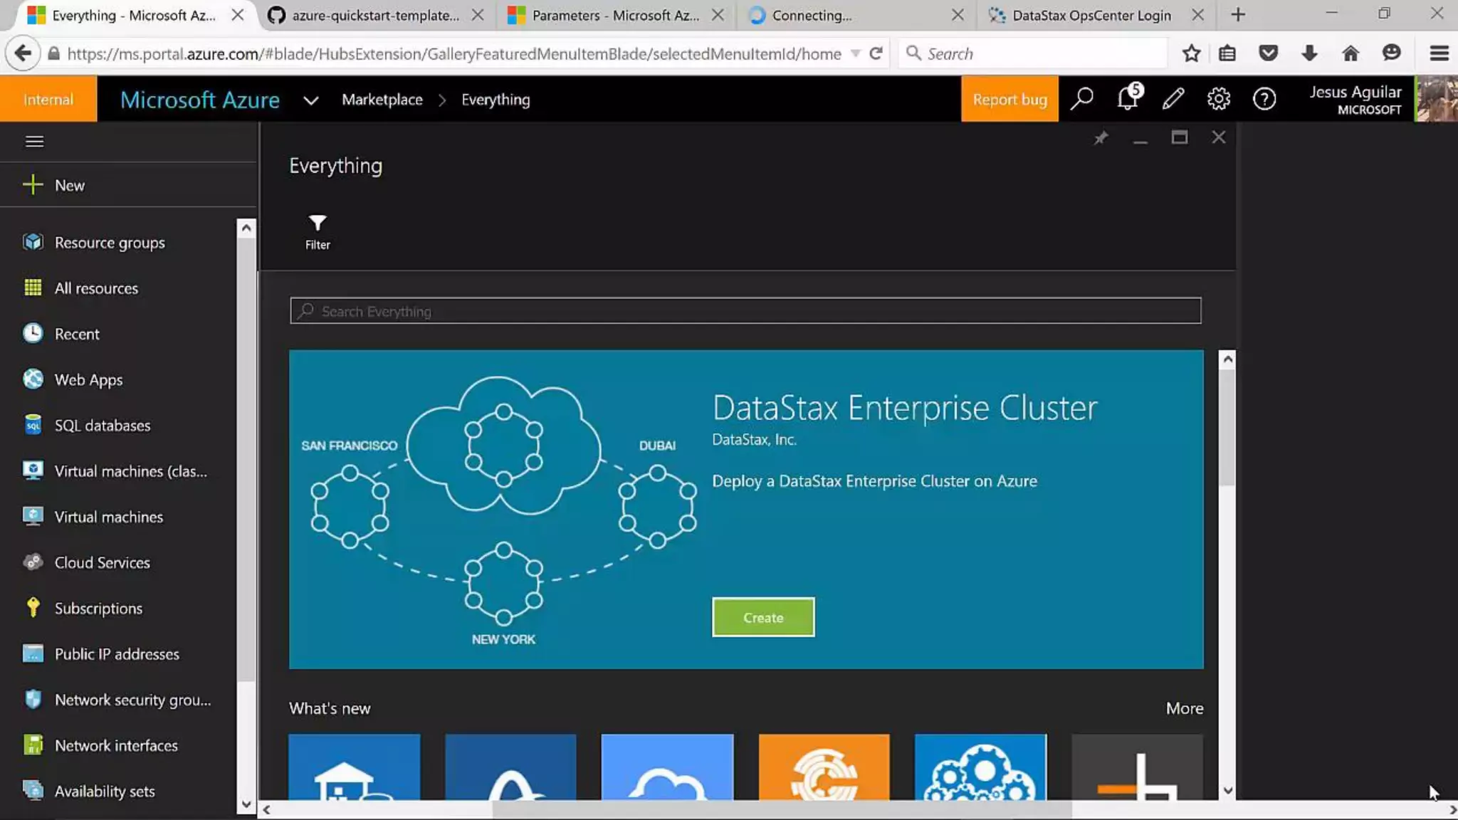Toggle the hamburger sidebar menu
1458x820 pixels.
point(34,141)
